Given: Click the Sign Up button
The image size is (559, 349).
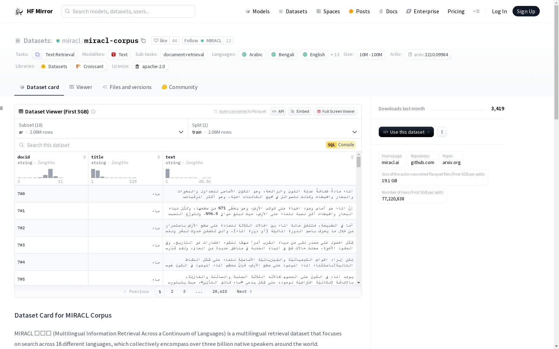Looking at the screenshot, I should 526,11.
